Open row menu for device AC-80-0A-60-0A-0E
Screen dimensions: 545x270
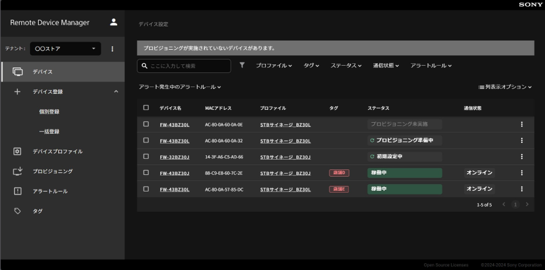[522, 124]
